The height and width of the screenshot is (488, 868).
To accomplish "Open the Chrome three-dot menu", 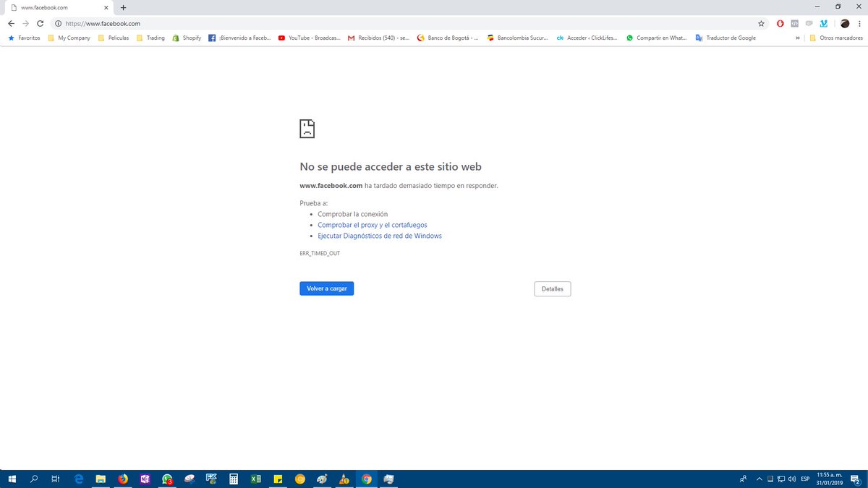I will (x=859, y=23).
